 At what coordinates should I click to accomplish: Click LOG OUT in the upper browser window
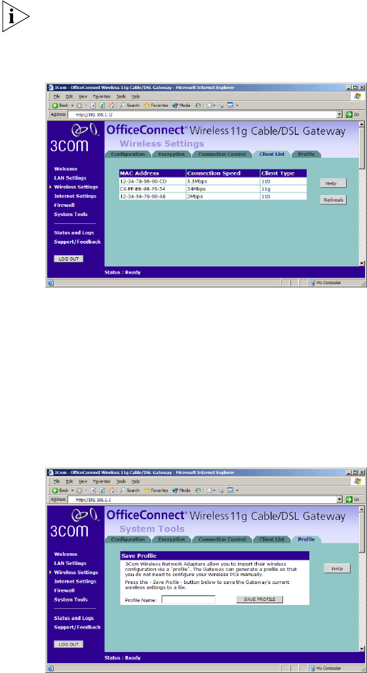point(68,259)
